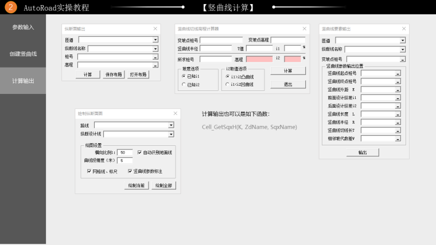The width and height of the screenshot is (436, 245).
Task: Click the 保存布局 button
Action: click(x=113, y=74)
